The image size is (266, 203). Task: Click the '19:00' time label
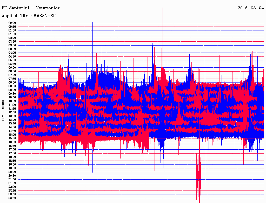(x=12, y=164)
